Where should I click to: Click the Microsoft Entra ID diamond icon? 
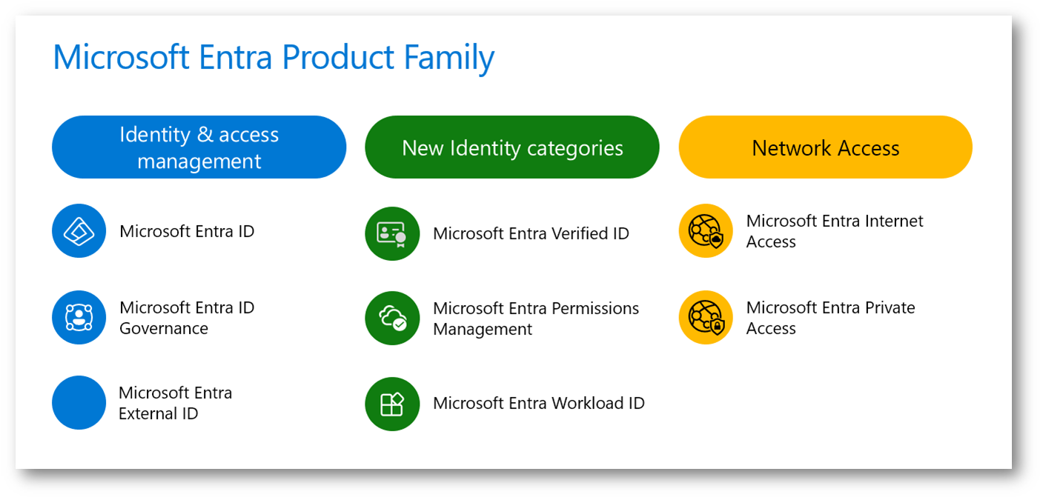click(x=79, y=231)
